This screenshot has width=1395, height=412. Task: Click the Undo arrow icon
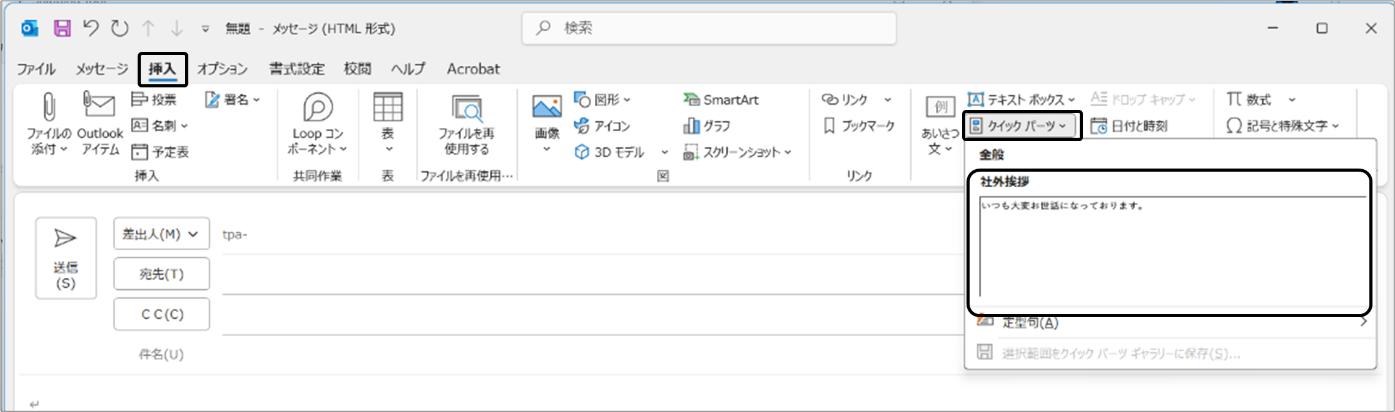tap(91, 28)
